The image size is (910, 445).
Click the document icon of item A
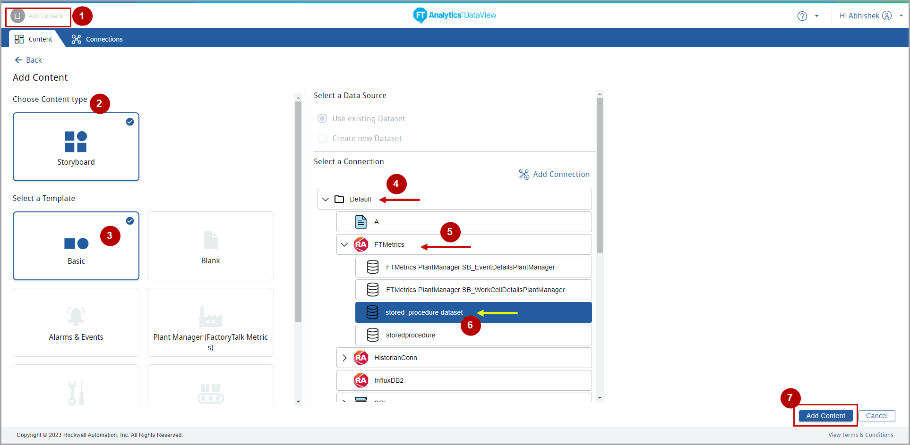coord(361,222)
